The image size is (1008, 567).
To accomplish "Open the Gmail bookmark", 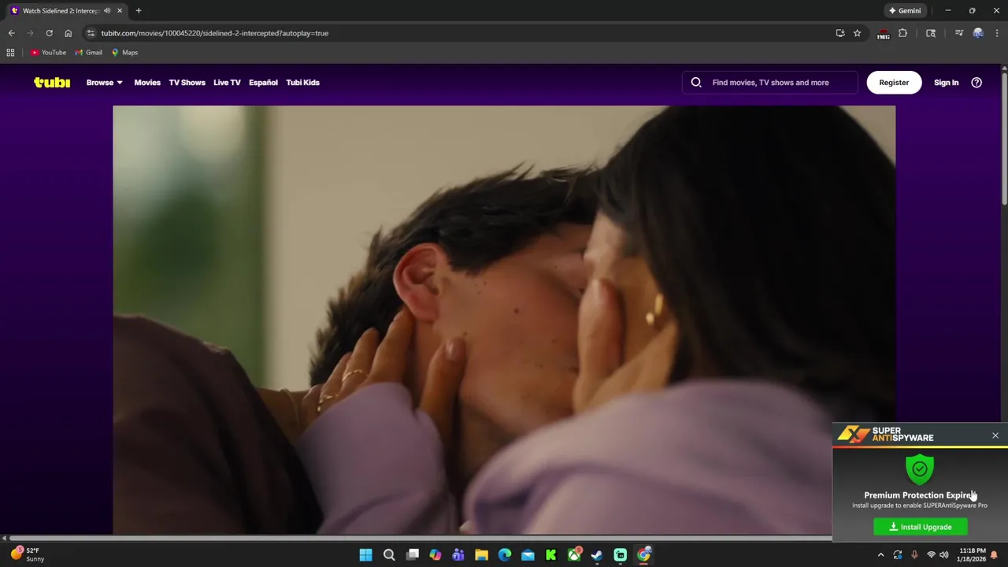I will pyautogui.click(x=88, y=53).
